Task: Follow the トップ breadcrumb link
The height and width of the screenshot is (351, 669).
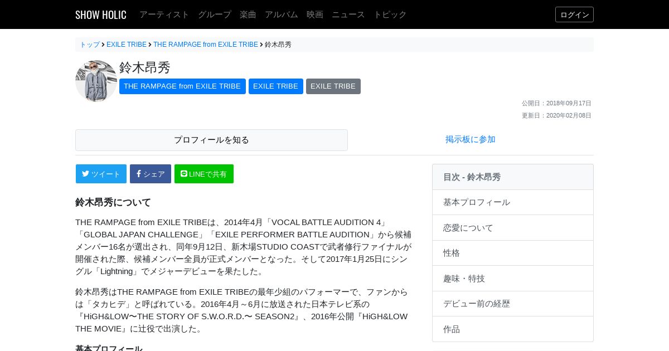Action: [x=90, y=45]
